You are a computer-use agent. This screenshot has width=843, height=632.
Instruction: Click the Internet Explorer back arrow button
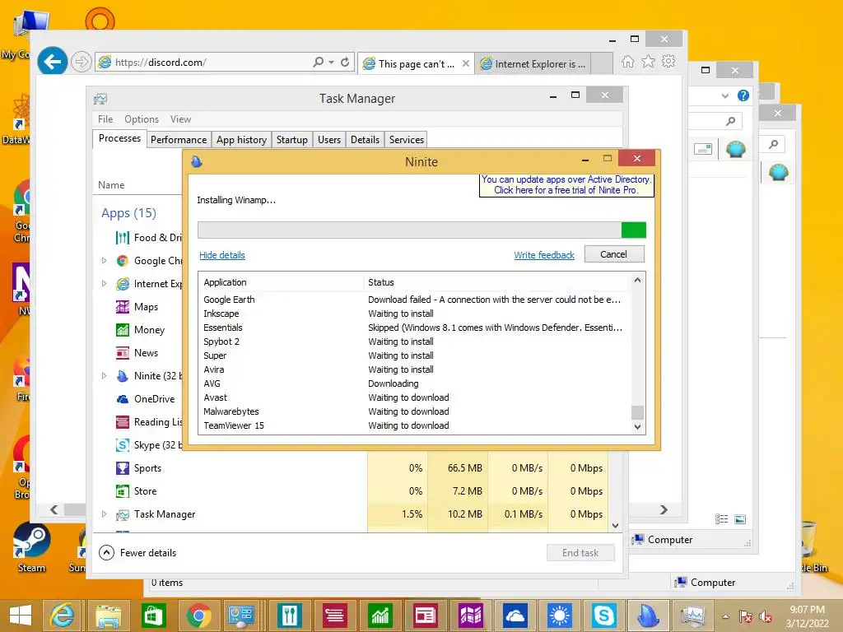point(52,63)
